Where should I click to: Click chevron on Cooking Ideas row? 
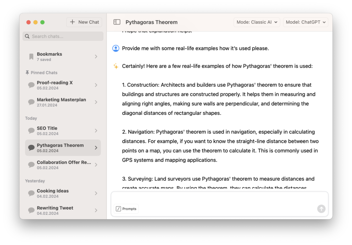(x=96, y=193)
